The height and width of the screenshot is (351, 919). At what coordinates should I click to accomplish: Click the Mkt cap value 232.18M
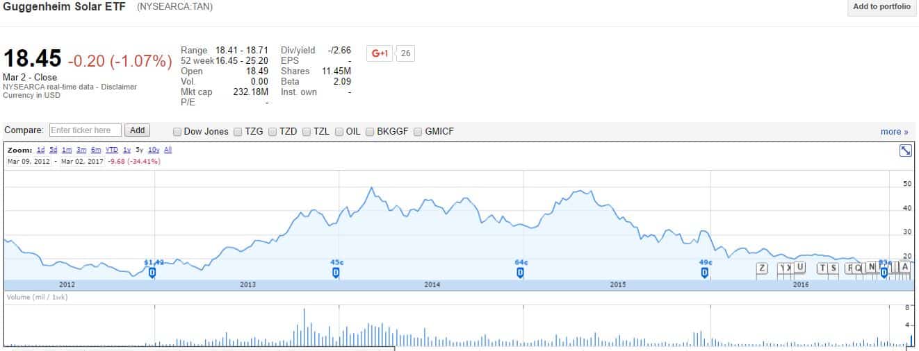250,92
